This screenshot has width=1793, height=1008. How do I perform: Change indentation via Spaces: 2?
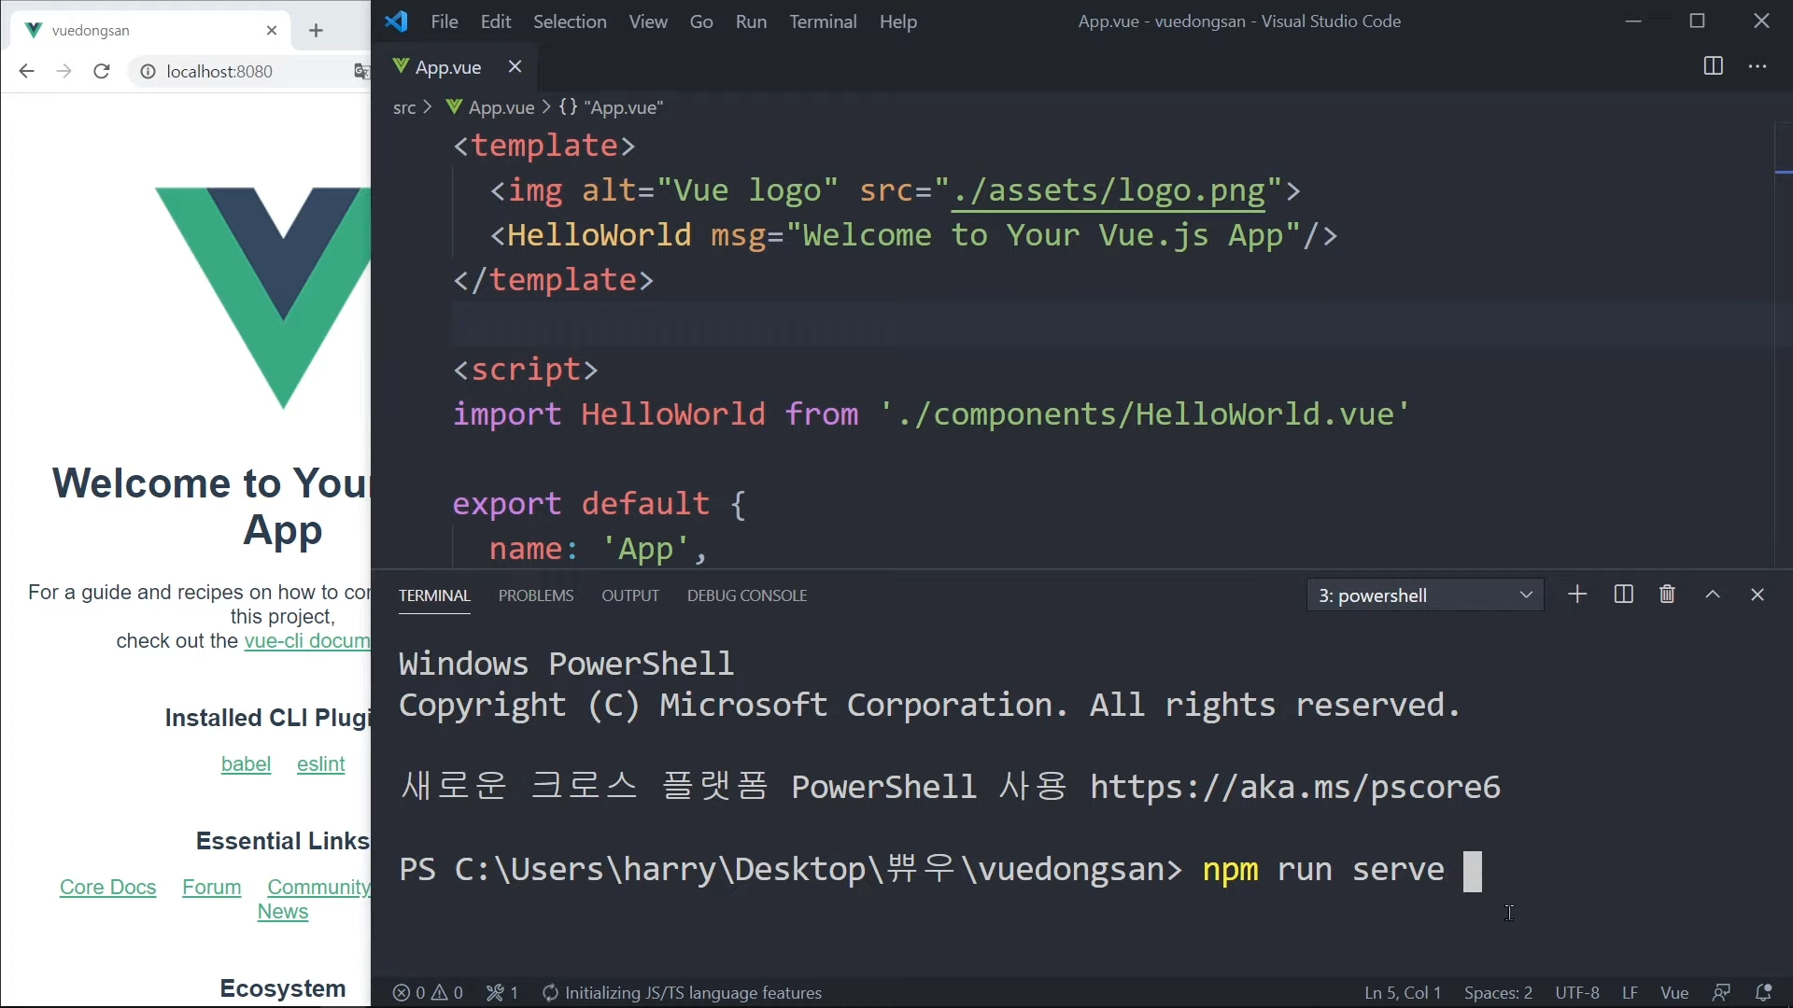1498,993
